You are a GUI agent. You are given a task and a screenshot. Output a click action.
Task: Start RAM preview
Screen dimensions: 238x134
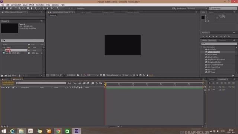229,36
